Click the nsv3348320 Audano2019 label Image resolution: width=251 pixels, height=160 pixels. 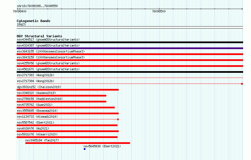click(x=36, y=93)
